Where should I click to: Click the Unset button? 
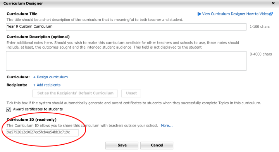[131, 93]
